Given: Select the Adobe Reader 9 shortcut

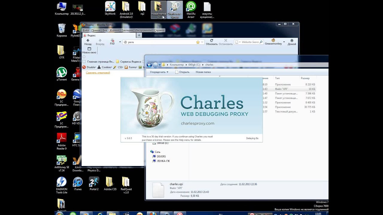Looking at the screenshot, I should (x=62, y=141).
